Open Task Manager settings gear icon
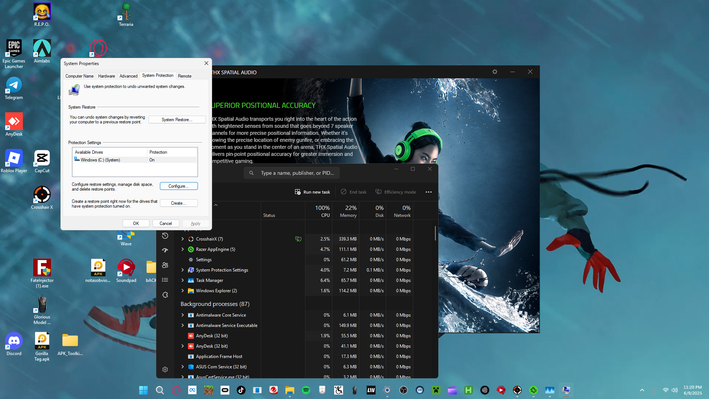 coord(165,369)
